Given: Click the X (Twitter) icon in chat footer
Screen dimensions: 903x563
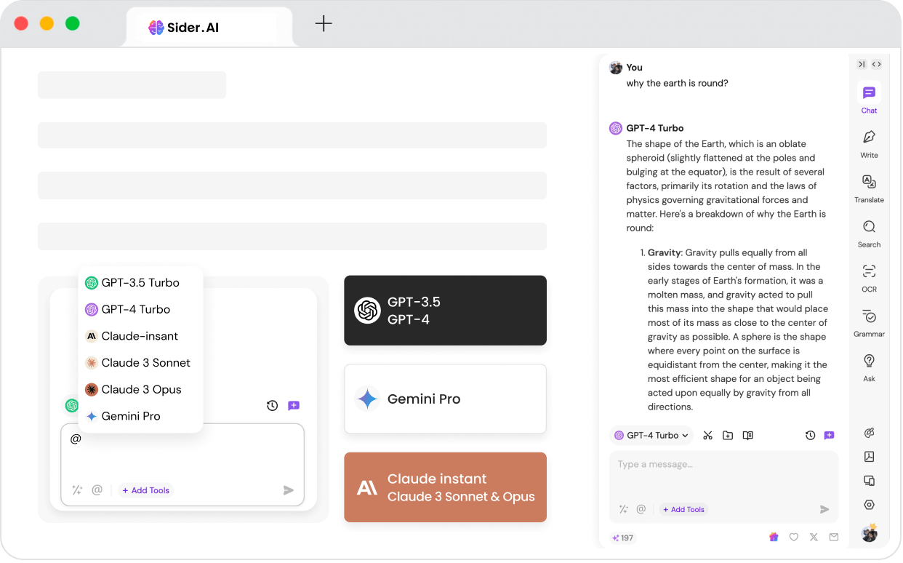Looking at the screenshot, I should [814, 538].
